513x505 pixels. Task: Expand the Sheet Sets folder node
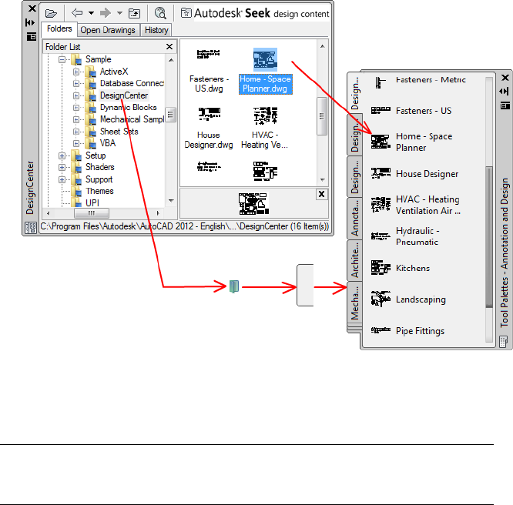(76, 132)
